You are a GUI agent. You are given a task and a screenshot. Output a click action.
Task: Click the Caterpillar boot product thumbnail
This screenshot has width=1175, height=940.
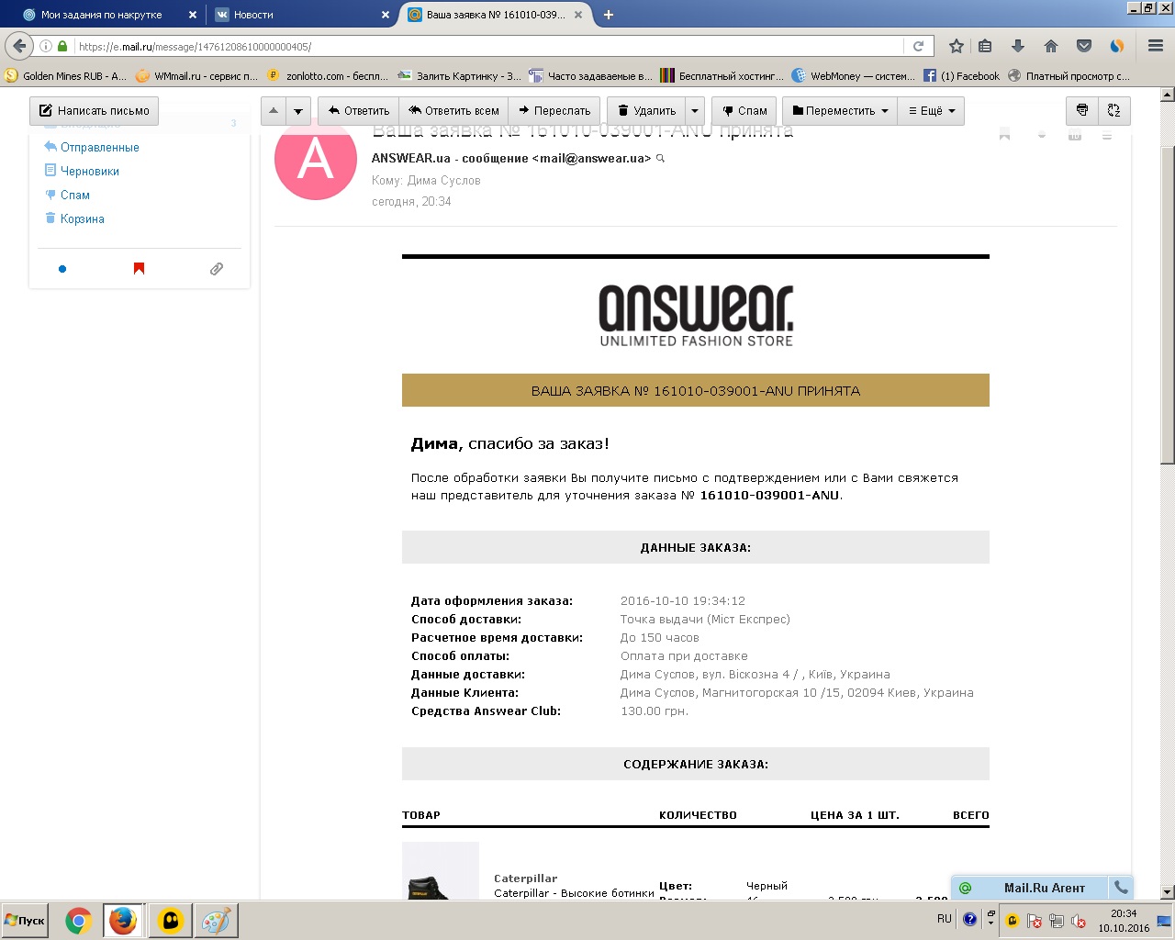coord(441,870)
